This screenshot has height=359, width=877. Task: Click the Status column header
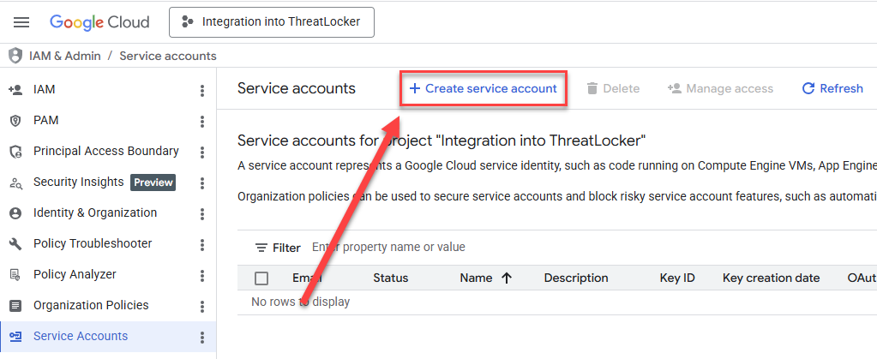point(390,278)
